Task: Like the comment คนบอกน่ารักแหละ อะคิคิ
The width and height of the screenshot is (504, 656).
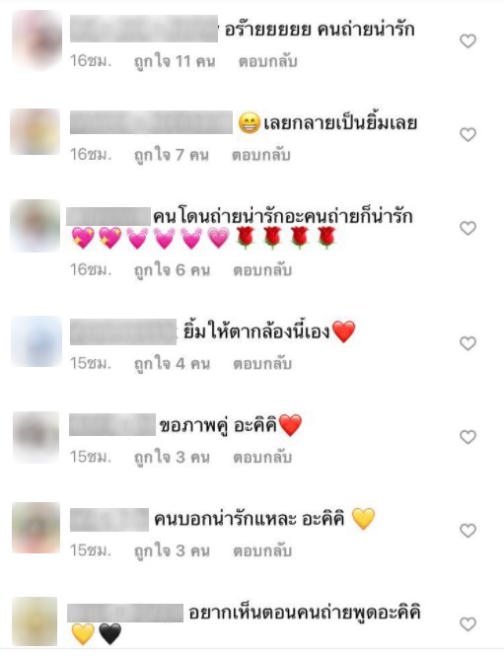Action: [468, 531]
